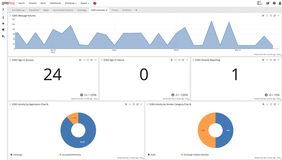The height and width of the screenshot is (160, 282).
Task: Stretch the O365 Sign-In Success widget width
Action: pyautogui.click(x=84, y=60)
